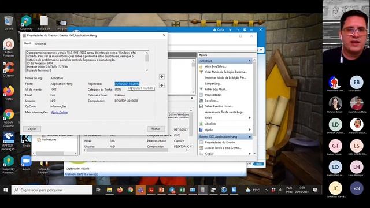Click taskbar search box

coord(52,190)
